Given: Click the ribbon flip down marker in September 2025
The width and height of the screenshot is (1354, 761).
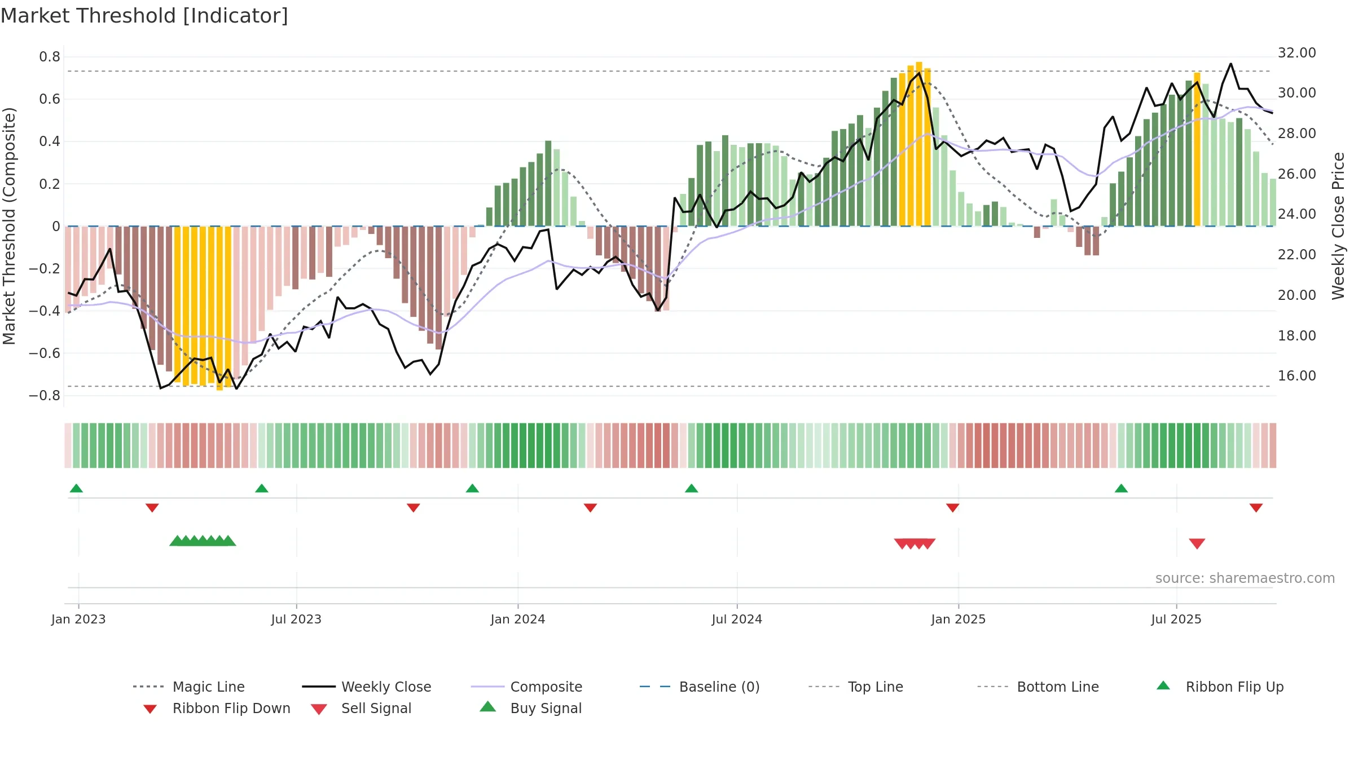Looking at the screenshot, I should click(x=1256, y=508).
